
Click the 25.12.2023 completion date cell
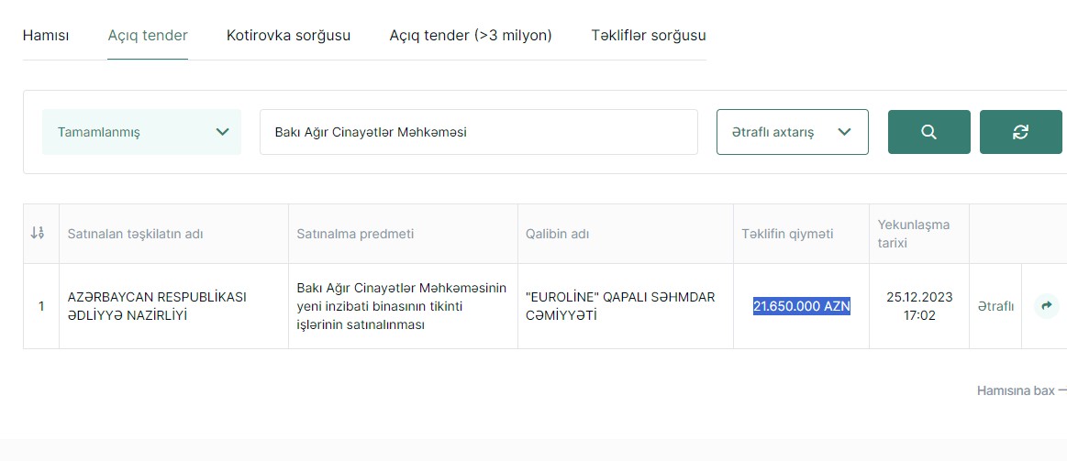tap(919, 306)
